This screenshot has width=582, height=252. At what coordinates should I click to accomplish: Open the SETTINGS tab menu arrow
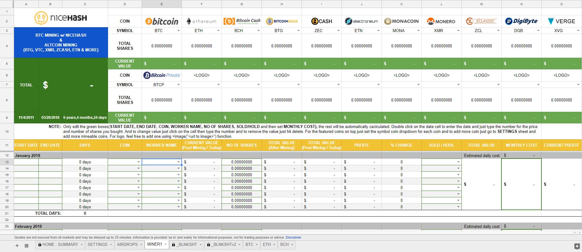111,245
